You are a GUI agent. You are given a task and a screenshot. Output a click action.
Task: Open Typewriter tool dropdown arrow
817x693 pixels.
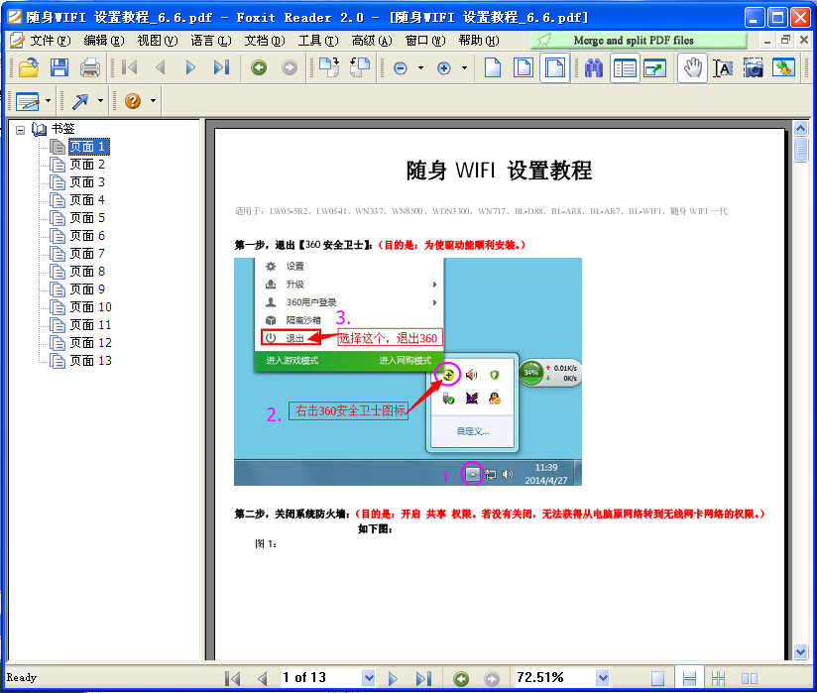point(48,101)
